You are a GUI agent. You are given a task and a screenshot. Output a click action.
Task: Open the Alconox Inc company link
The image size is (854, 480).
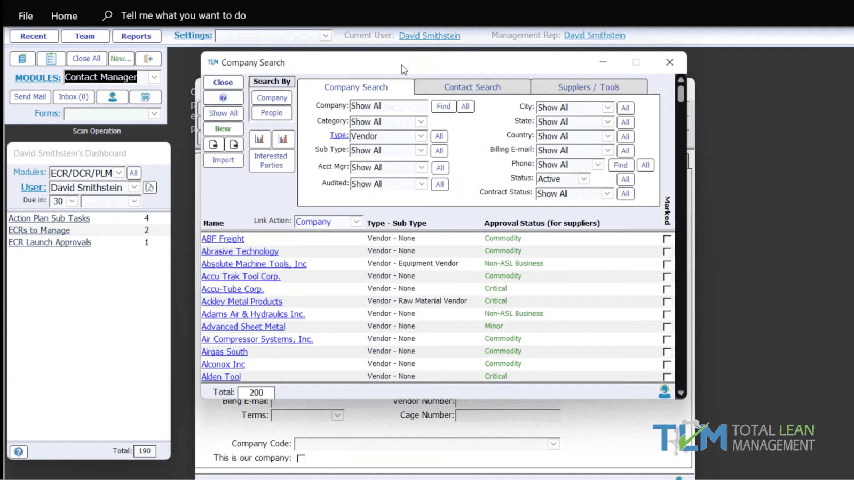coord(223,364)
